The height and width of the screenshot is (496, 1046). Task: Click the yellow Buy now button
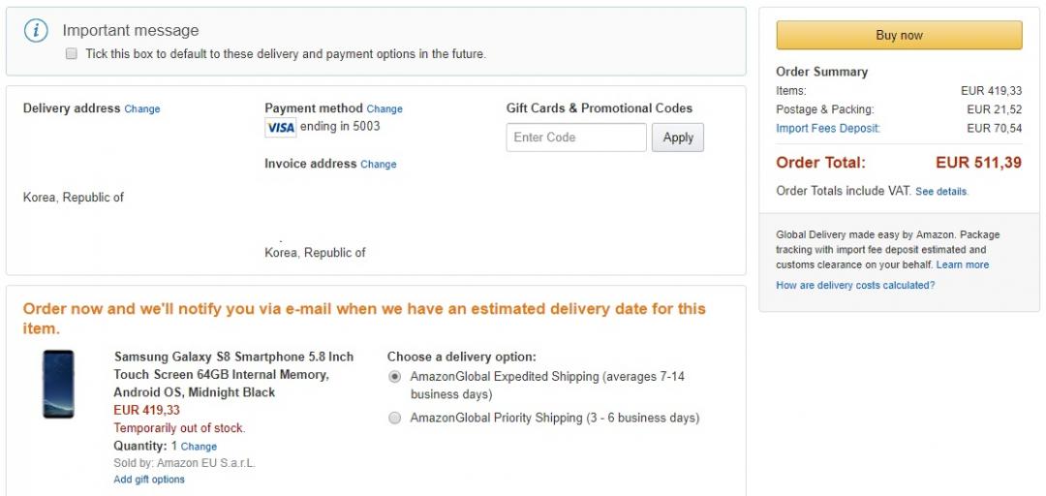tap(899, 35)
